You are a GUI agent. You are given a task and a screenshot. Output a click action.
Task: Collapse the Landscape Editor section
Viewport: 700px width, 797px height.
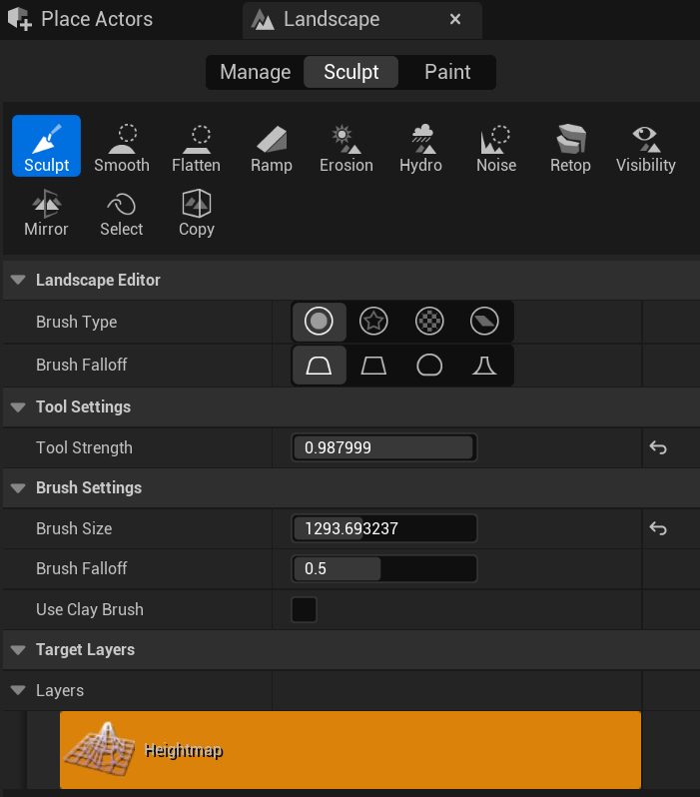pyautogui.click(x=18, y=281)
